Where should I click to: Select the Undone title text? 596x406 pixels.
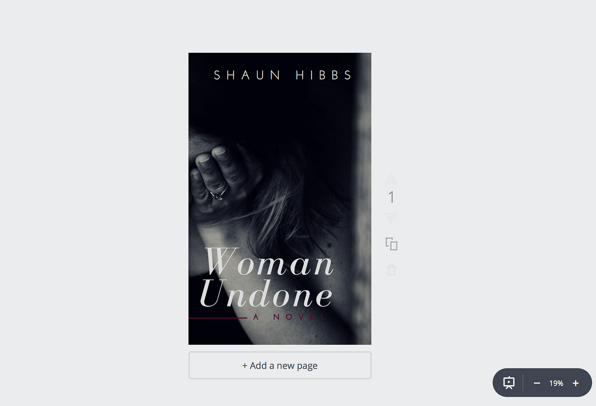coord(266,294)
